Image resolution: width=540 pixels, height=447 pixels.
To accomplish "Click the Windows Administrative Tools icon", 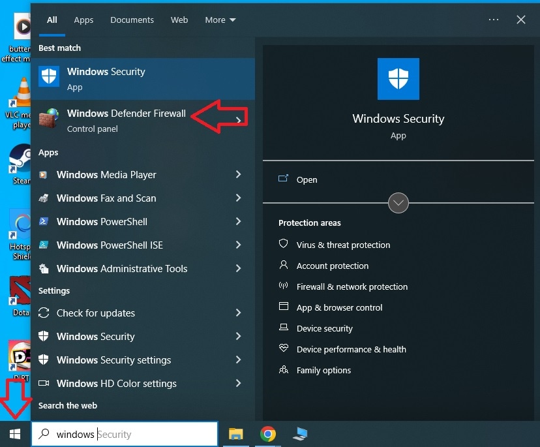I will [x=44, y=268].
